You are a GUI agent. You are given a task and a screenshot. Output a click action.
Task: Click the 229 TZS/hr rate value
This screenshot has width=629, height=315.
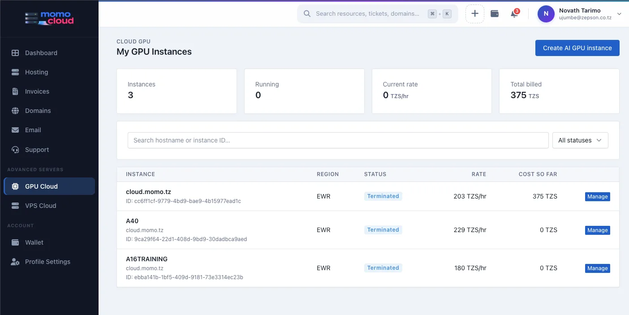(x=470, y=230)
